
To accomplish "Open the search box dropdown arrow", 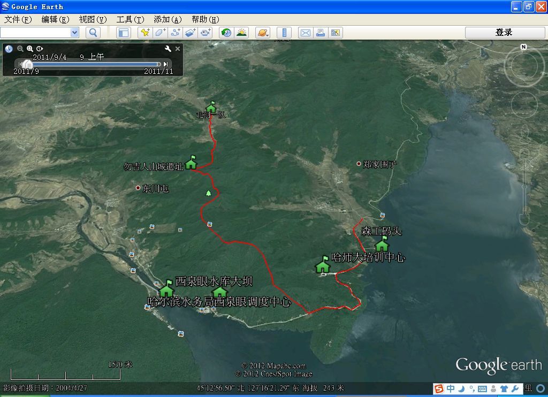I will click(x=74, y=33).
